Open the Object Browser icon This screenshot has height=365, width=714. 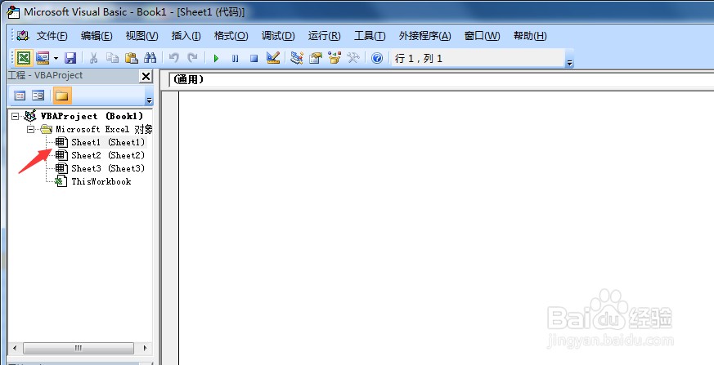click(x=335, y=58)
